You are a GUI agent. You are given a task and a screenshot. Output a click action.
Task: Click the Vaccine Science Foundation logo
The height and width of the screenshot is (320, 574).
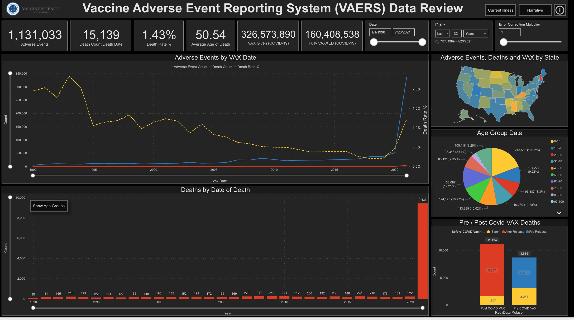(32, 9)
